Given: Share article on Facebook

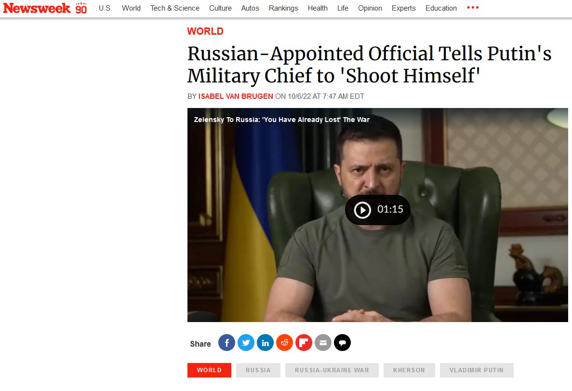Looking at the screenshot, I should point(226,343).
